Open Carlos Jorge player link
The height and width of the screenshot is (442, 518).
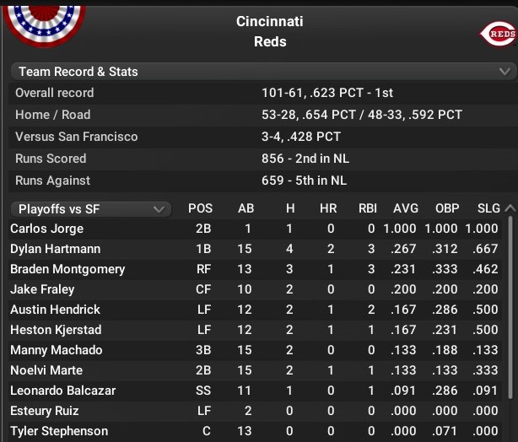pyautogui.click(x=47, y=229)
